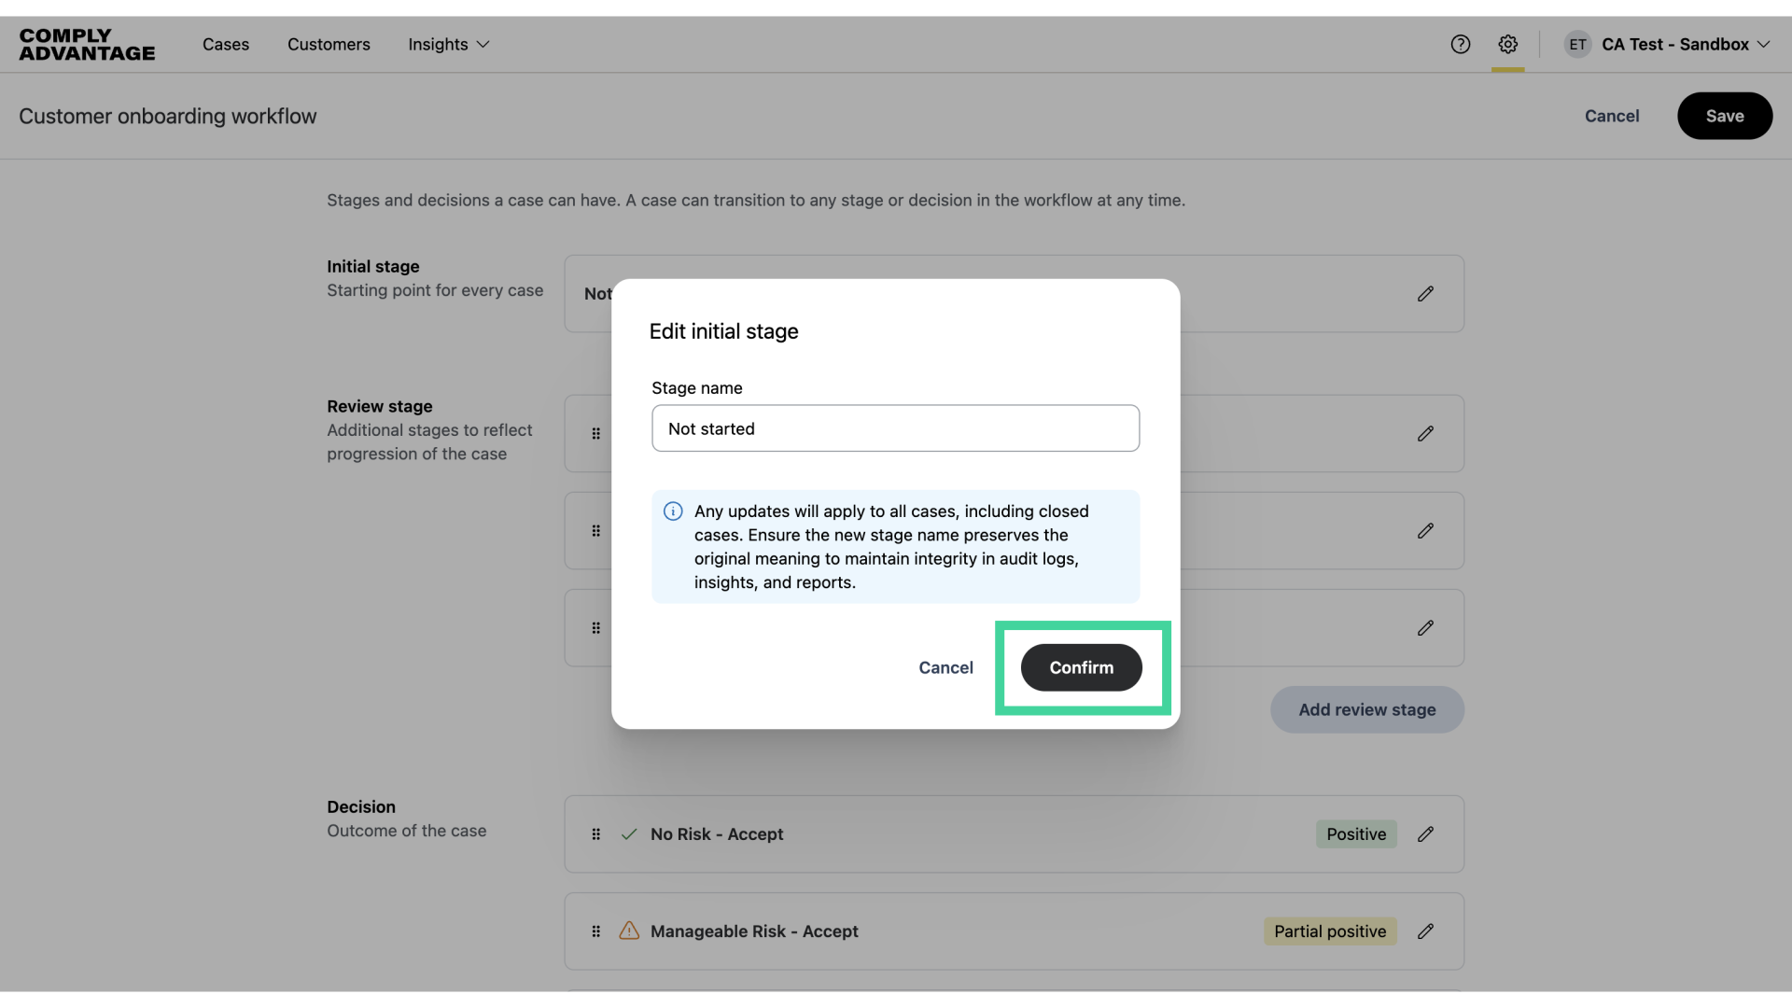The image size is (1792, 1008).
Task: Click the warning triangle on Manageable Risk - Accept
Action: (x=629, y=931)
